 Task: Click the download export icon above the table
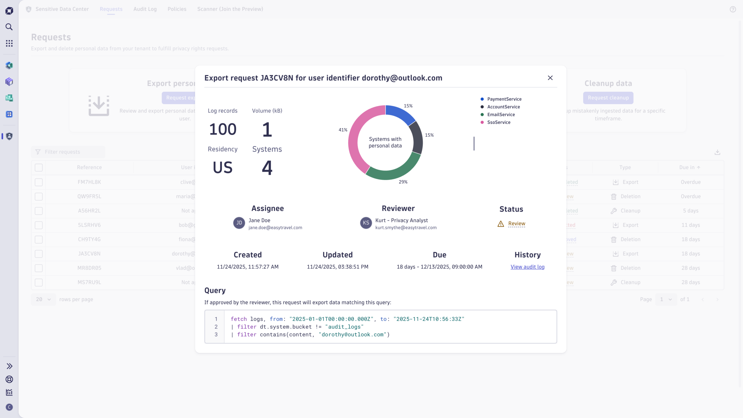coord(718,152)
